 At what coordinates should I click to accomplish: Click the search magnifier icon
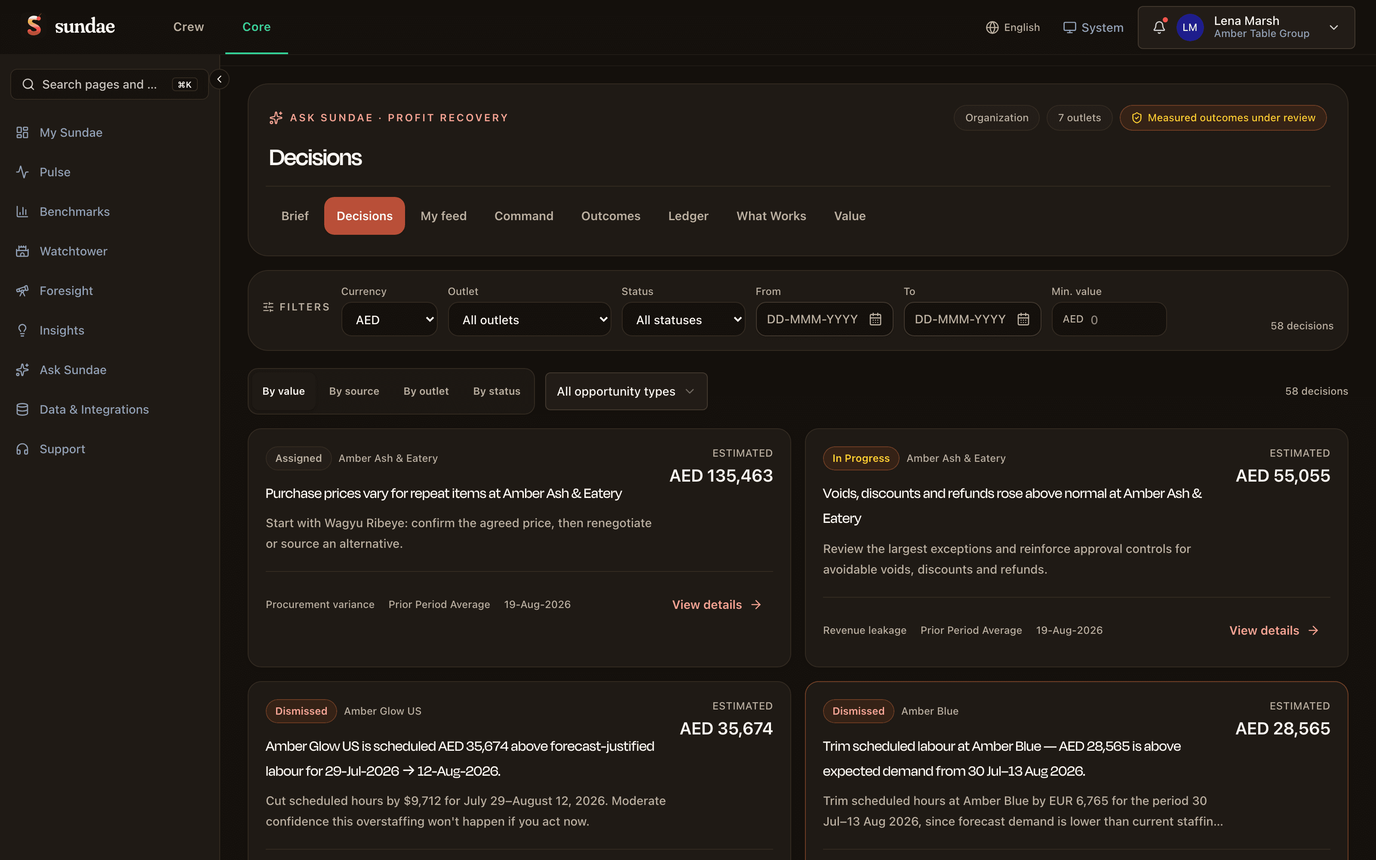click(x=28, y=84)
